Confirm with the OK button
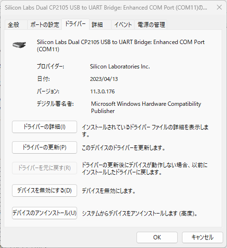Screen dimensions: 227x248 pyautogui.click(x=157, y=237)
